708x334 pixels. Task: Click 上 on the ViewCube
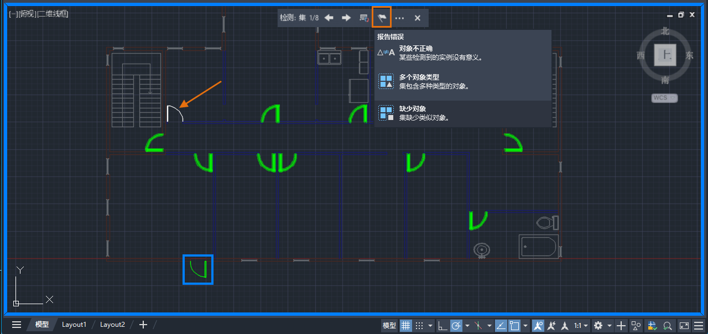[x=665, y=55]
